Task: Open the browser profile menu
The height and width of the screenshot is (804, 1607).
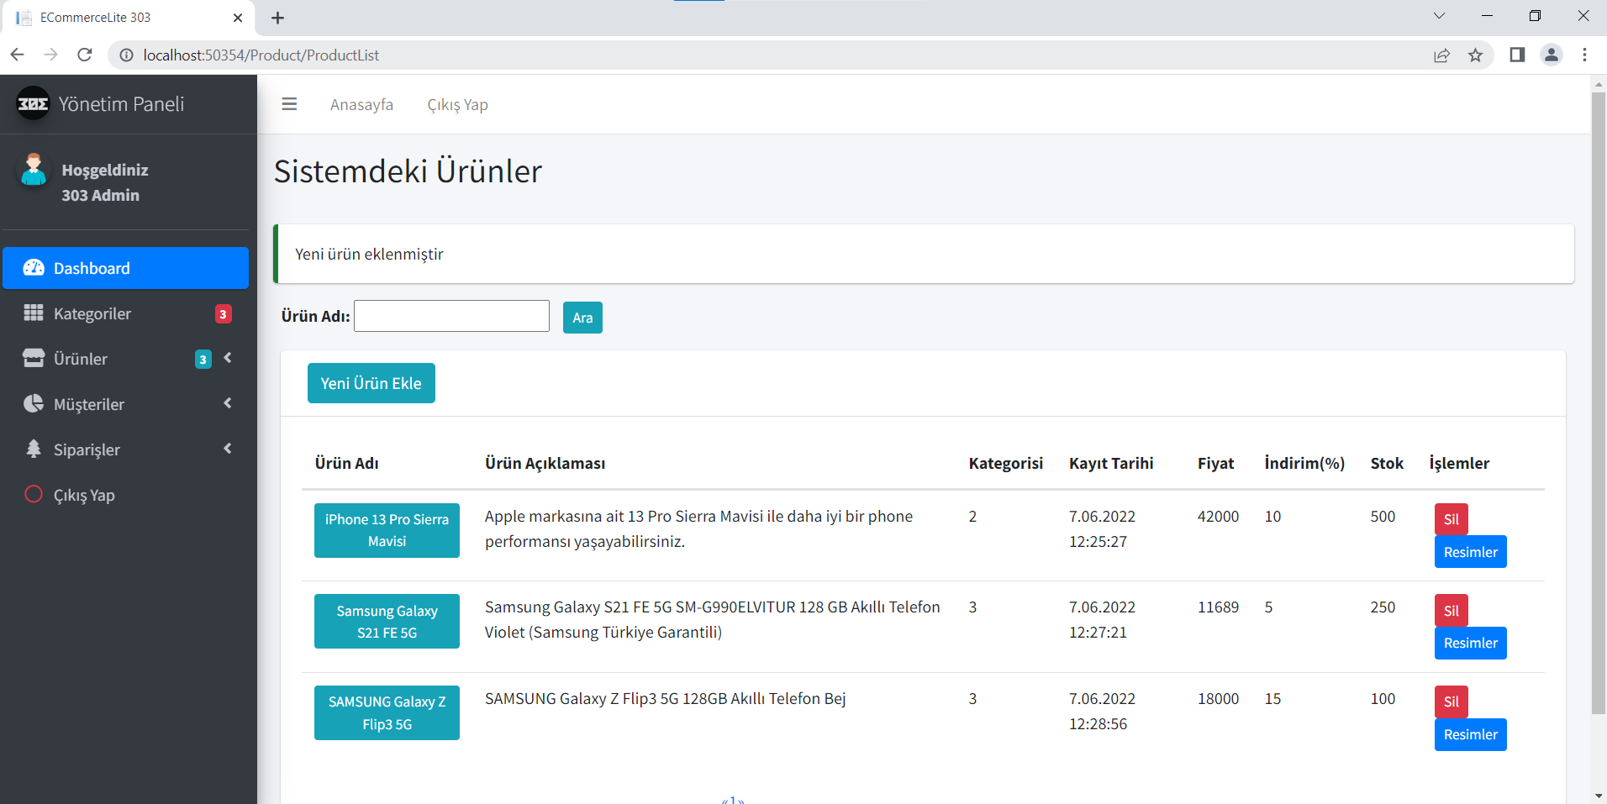Action: click(1552, 55)
